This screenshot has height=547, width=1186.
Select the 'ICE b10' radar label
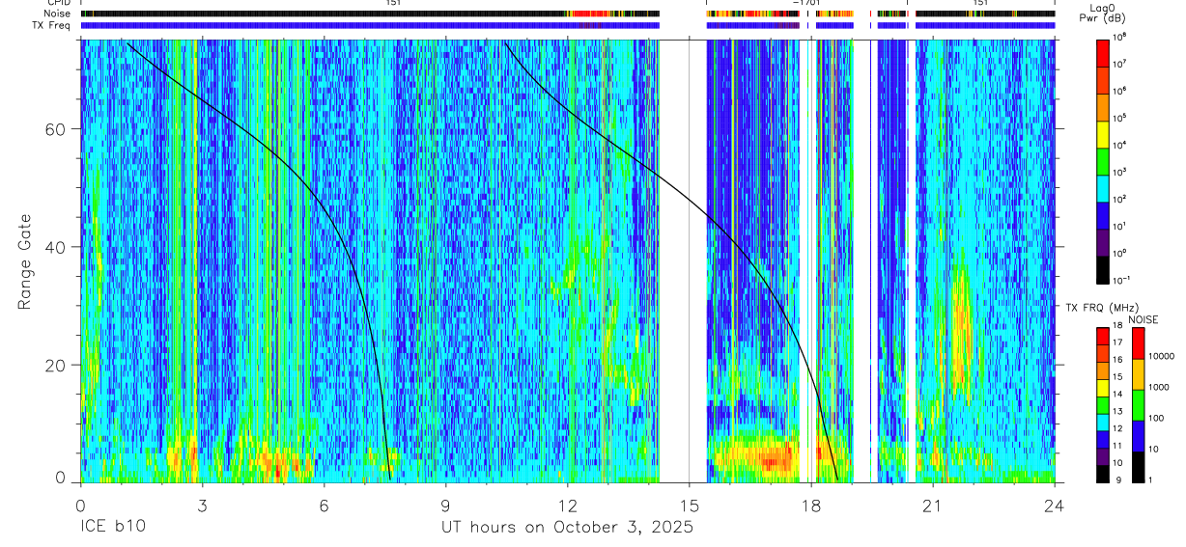pyautogui.click(x=111, y=528)
